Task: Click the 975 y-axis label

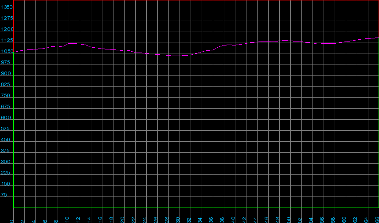Action: pyautogui.click(x=5, y=63)
